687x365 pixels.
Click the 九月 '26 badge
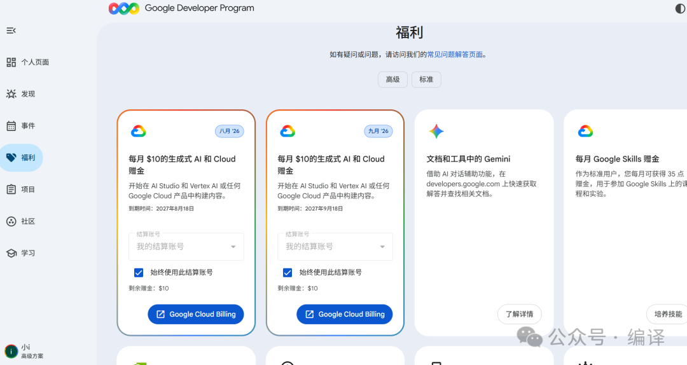tap(378, 131)
